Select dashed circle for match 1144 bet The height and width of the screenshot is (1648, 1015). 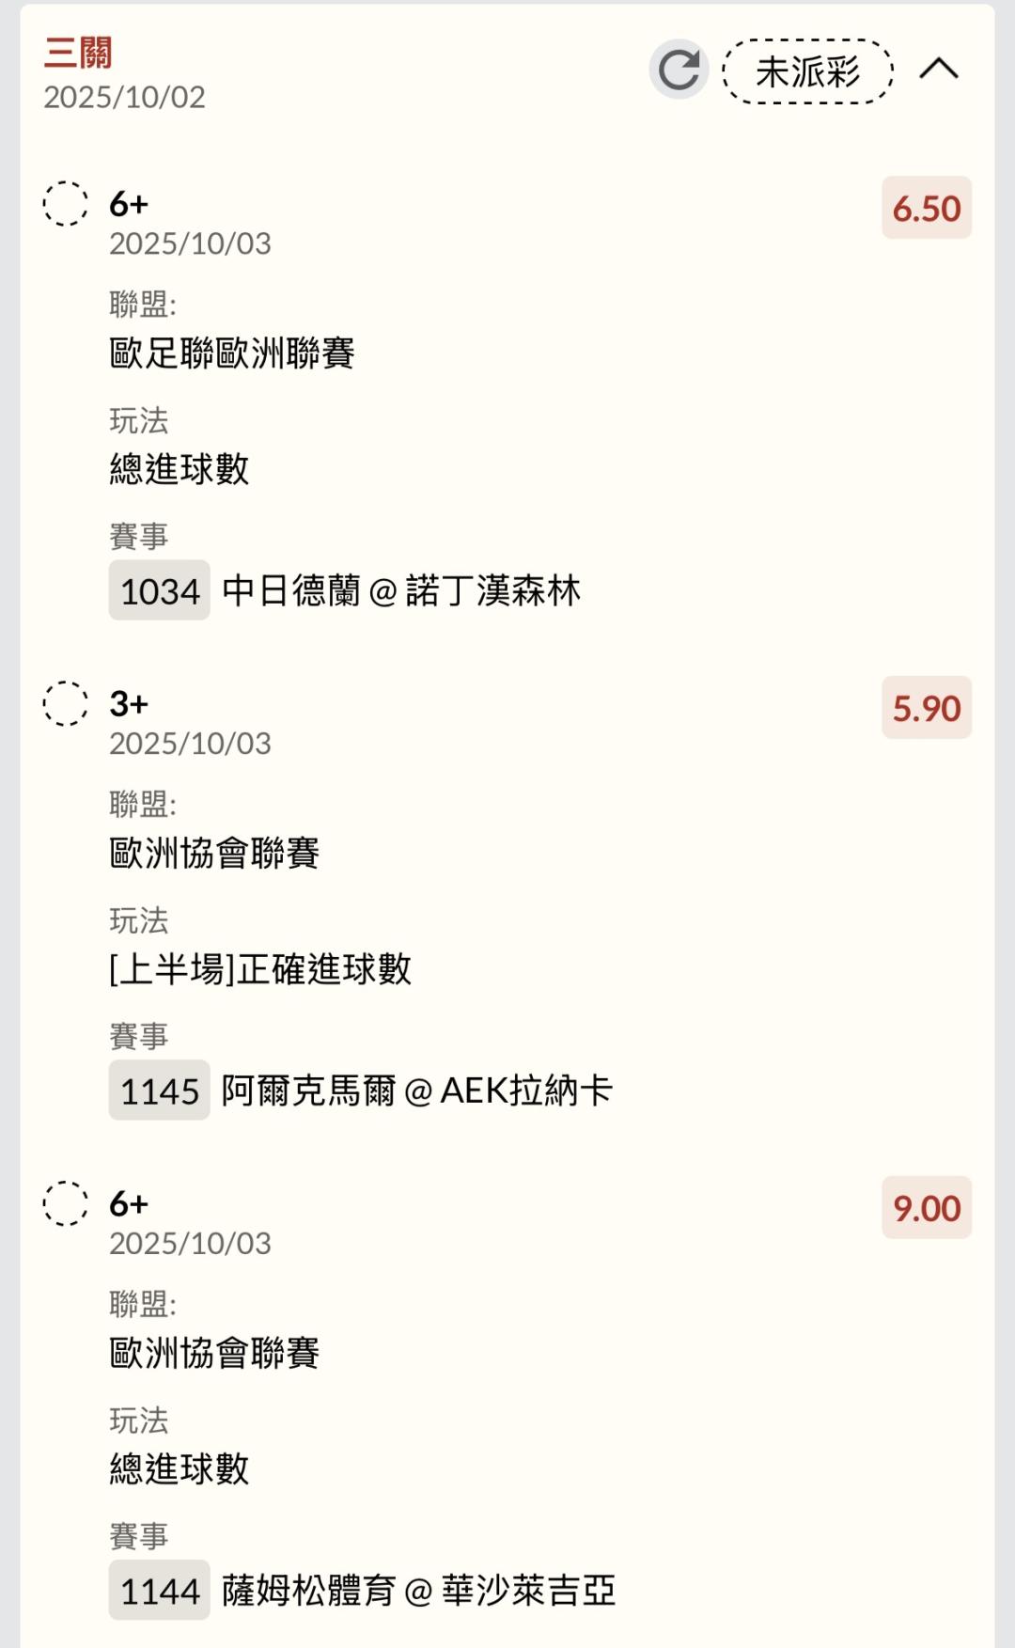(x=66, y=1203)
